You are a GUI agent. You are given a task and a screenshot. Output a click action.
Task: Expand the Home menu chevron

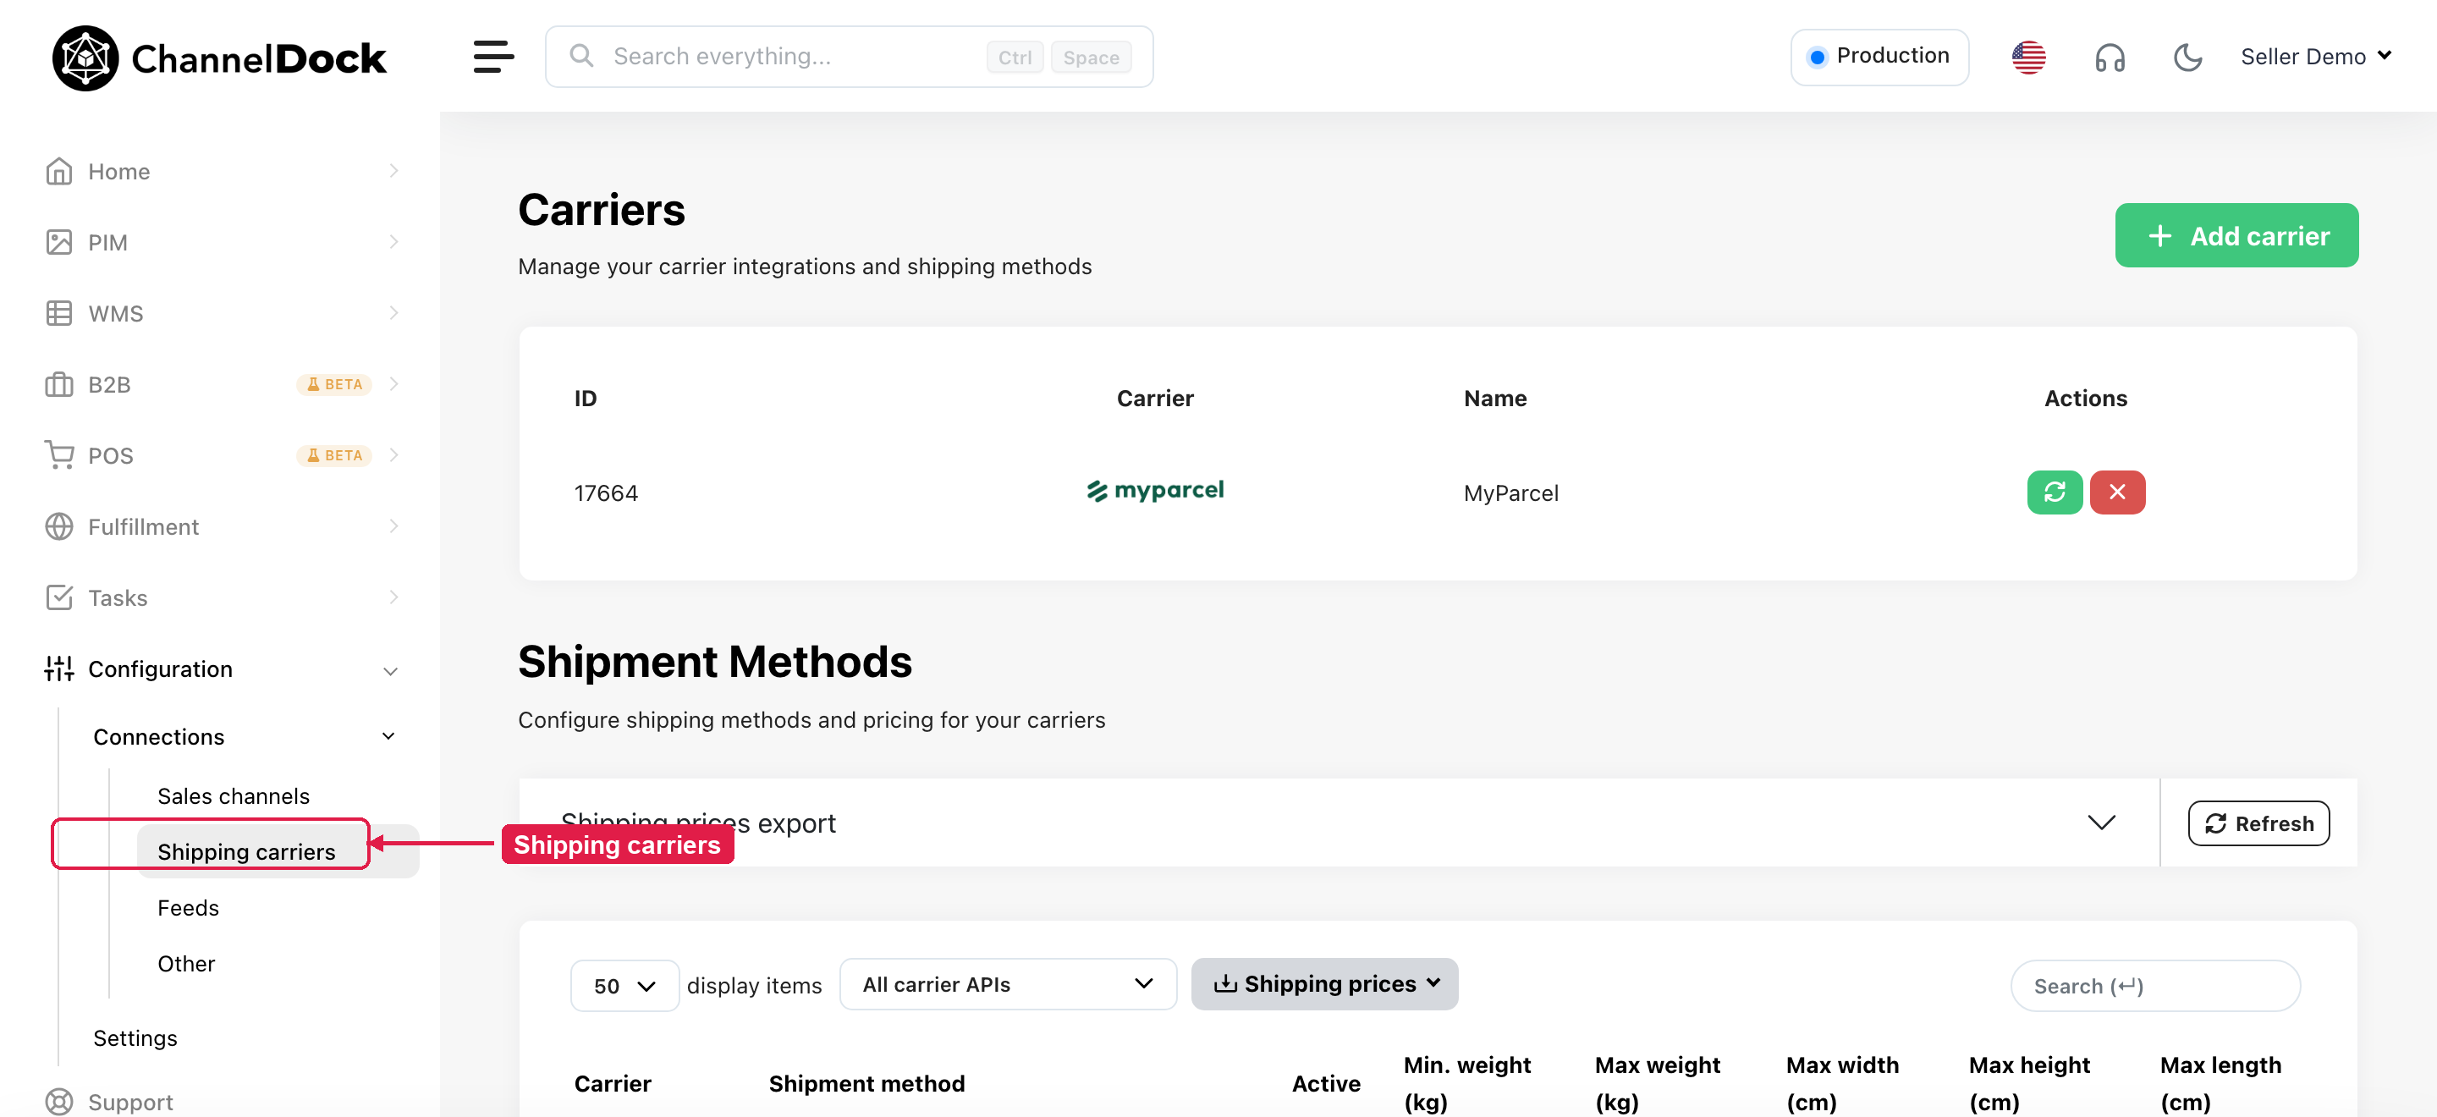[393, 171]
